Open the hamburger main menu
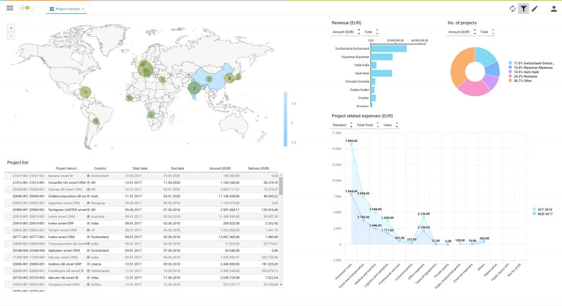 click(9, 9)
